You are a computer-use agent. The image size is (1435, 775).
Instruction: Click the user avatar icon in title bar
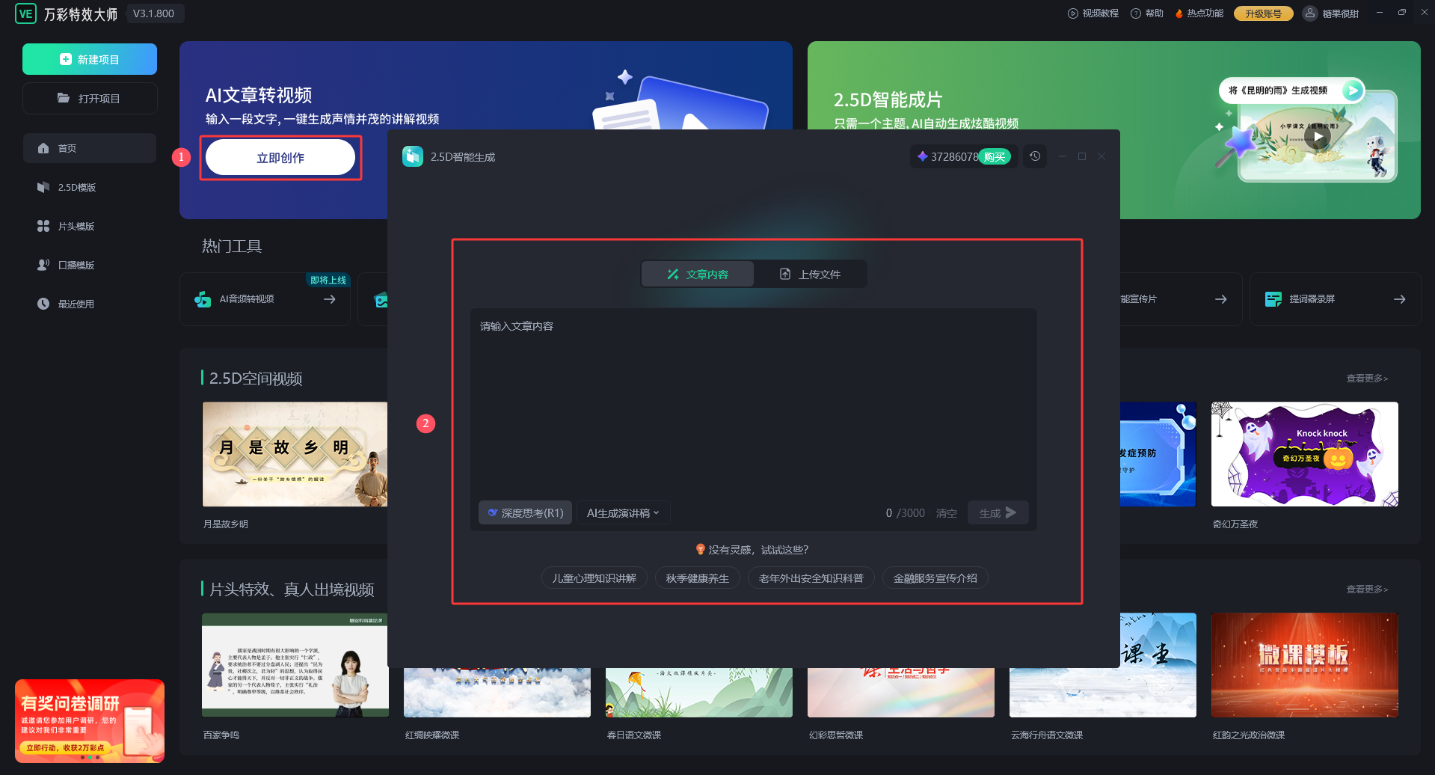[1309, 13]
